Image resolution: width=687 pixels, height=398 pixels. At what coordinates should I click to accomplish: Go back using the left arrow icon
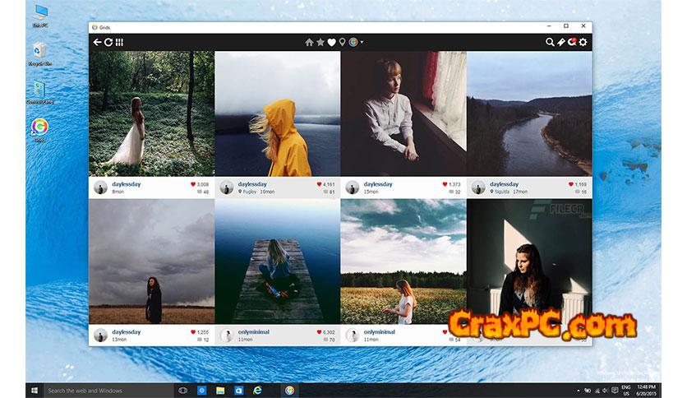pyautogui.click(x=98, y=43)
